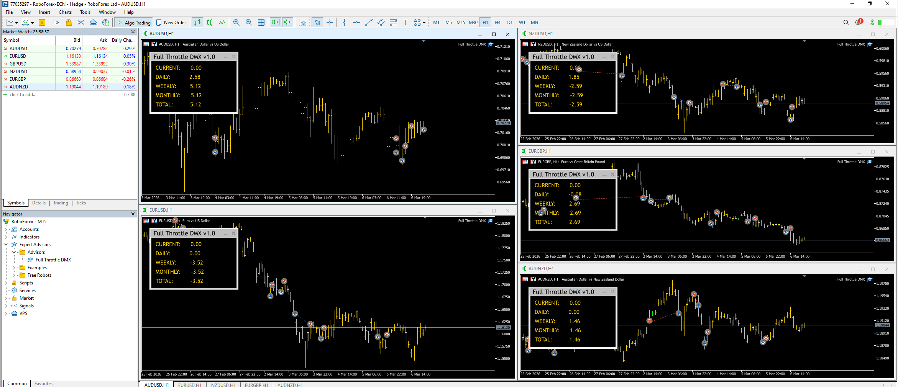The width and height of the screenshot is (898, 387).
Task: Open the Tools menu
Action: pos(85,12)
